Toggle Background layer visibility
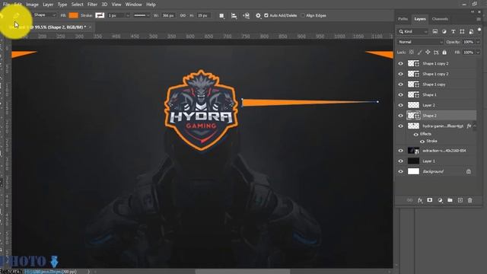487x274 pixels. (x=401, y=171)
